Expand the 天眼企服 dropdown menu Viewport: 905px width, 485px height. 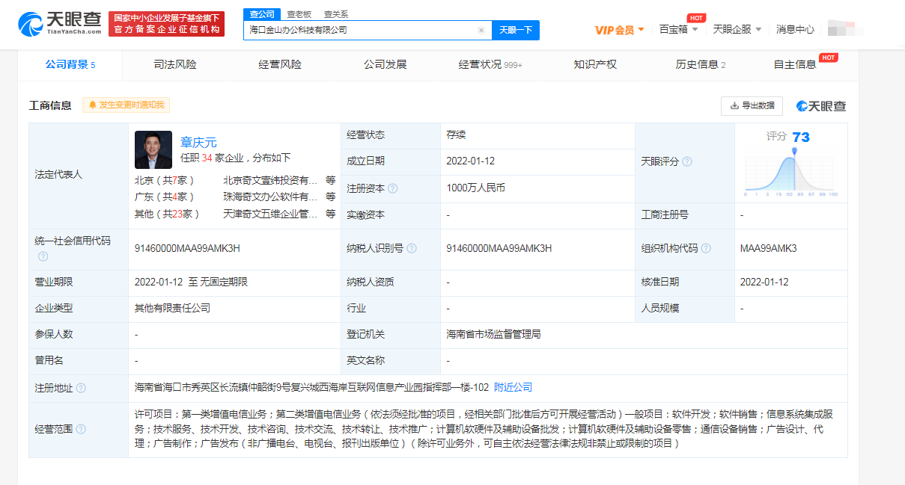[737, 29]
